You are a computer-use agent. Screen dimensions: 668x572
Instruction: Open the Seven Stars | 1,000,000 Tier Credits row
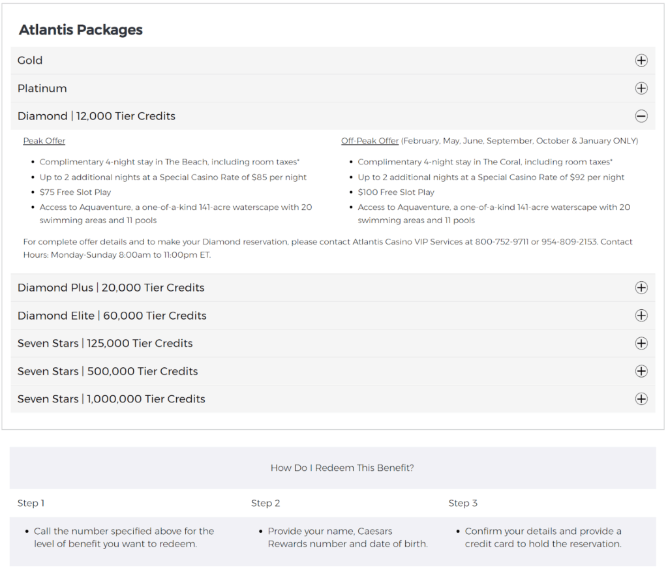coord(333,399)
